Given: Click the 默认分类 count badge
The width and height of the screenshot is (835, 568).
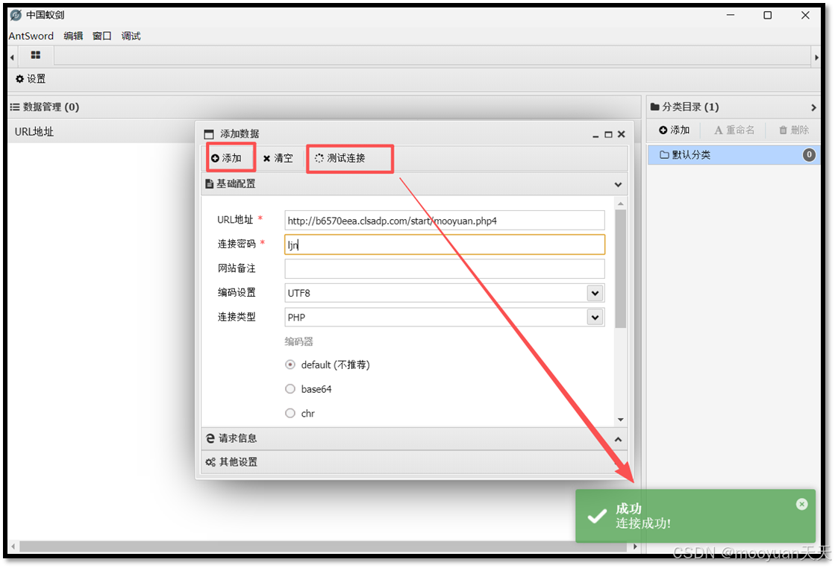Looking at the screenshot, I should (x=809, y=155).
